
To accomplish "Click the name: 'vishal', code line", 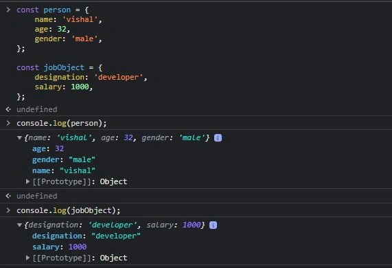I will point(68,19).
